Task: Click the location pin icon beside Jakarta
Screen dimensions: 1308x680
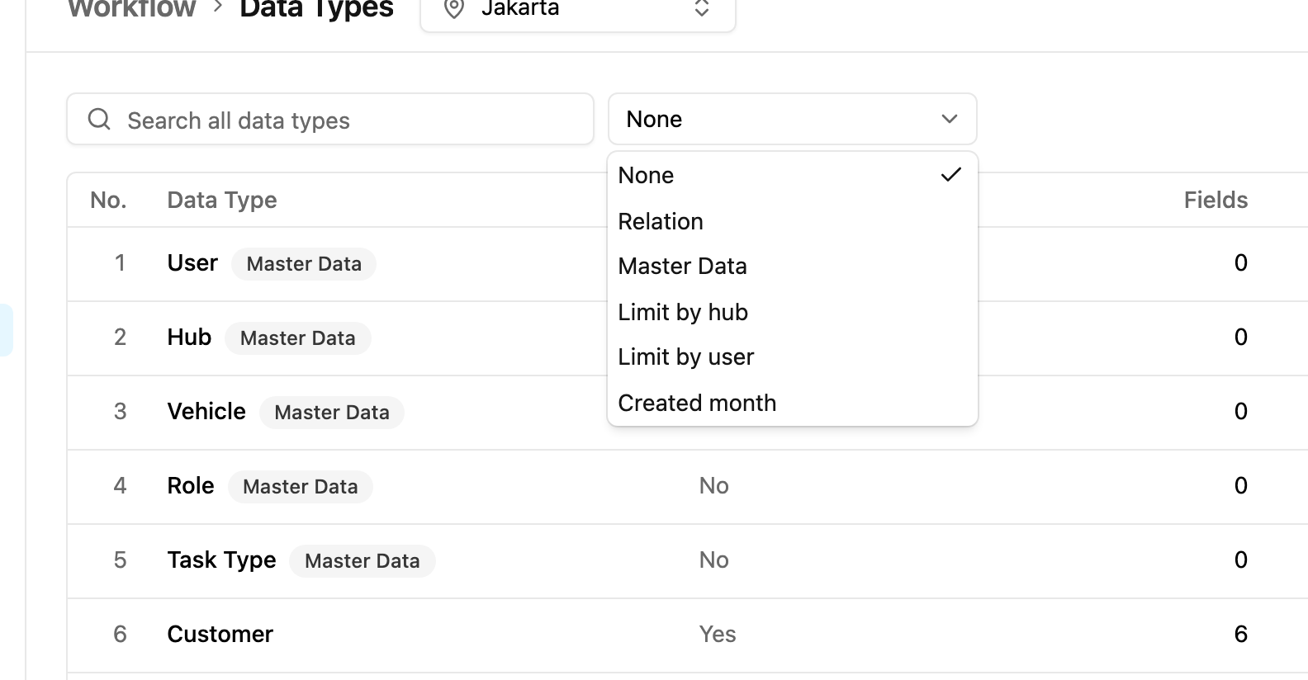Action: (x=454, y=8)
